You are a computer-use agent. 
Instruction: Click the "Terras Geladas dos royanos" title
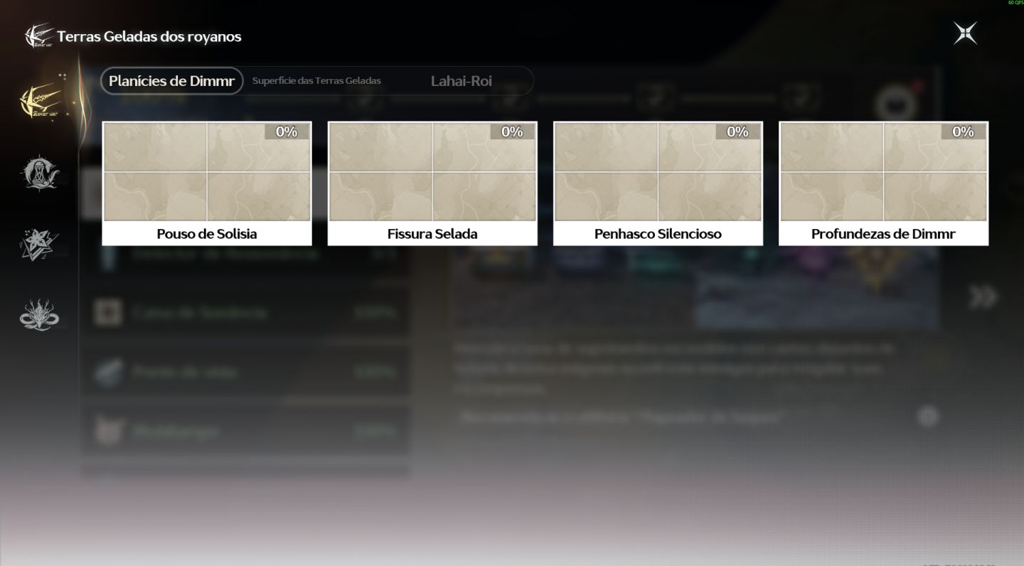pos(149,36)
